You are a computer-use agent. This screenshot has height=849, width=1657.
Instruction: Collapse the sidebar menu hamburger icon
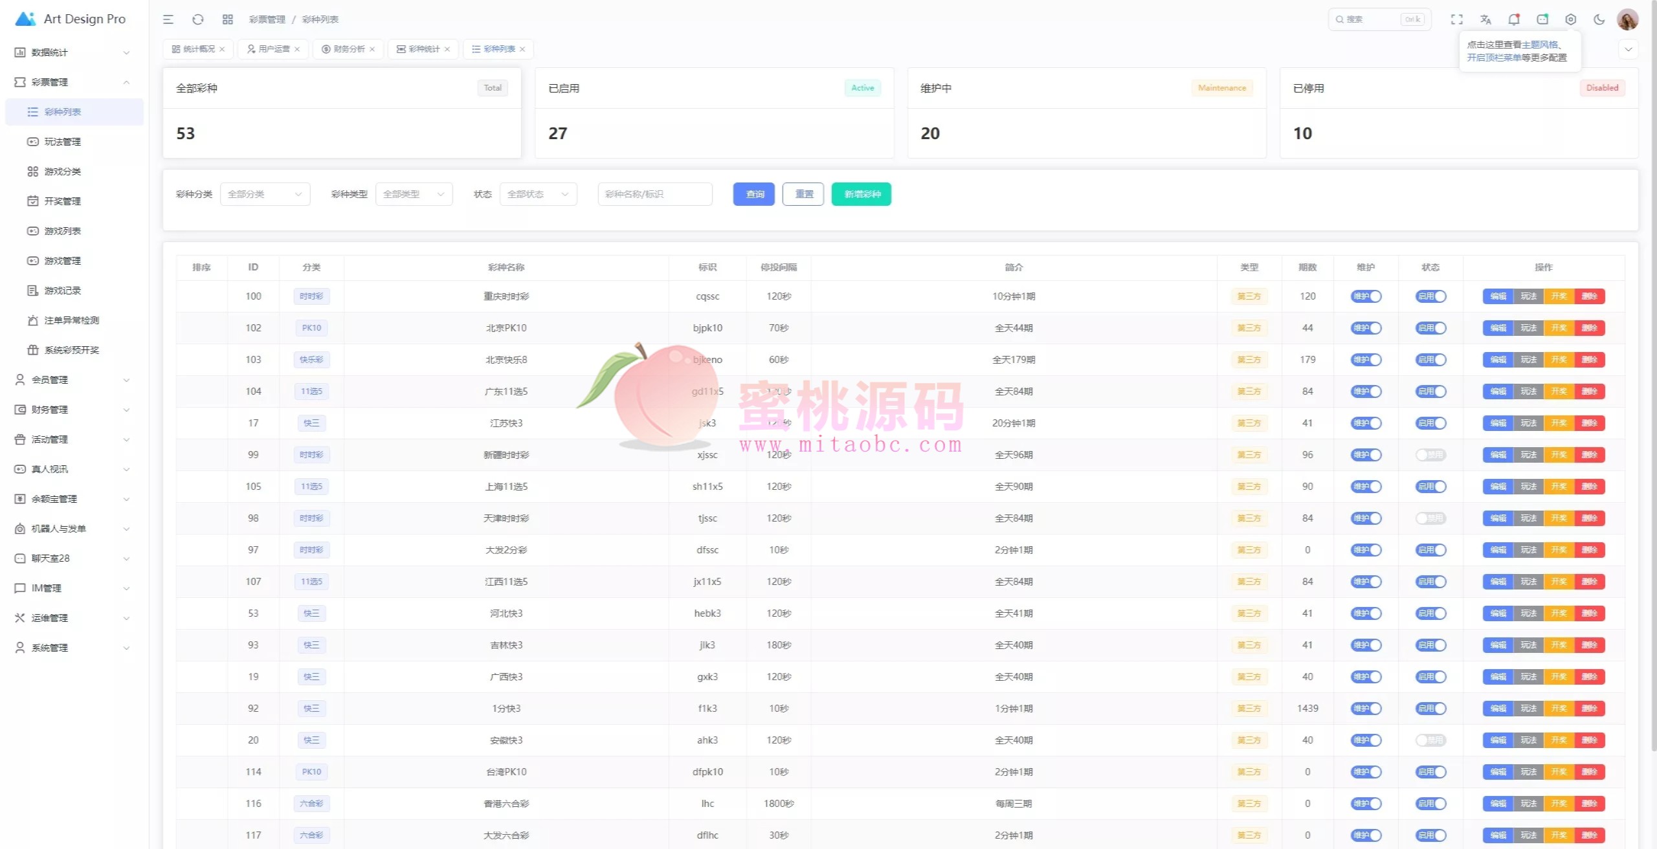coord(168,19)
